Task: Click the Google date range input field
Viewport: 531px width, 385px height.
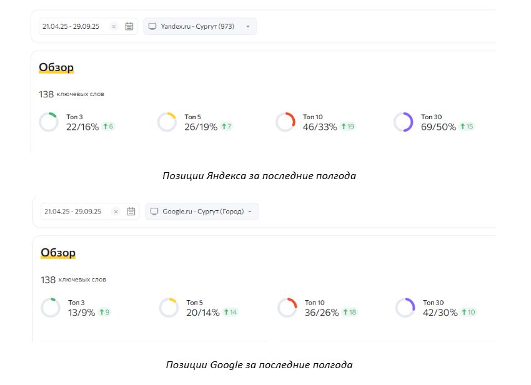Action: pos(75,212)
